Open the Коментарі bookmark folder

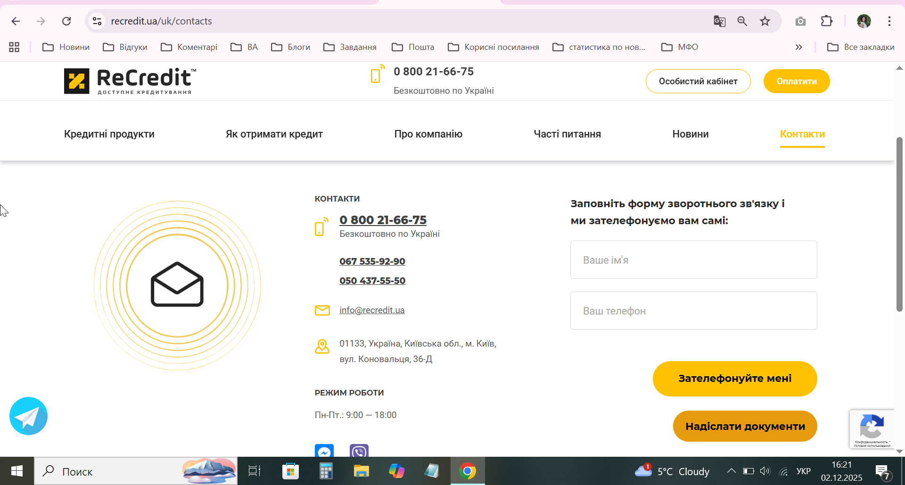pyautogui.click(x=189, y=47)
